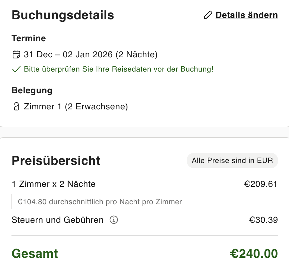Click the Steuern und Gebühren label
The height and width of the screenshot is (264, 289).
pyautogui.click(x=58, y=220)
